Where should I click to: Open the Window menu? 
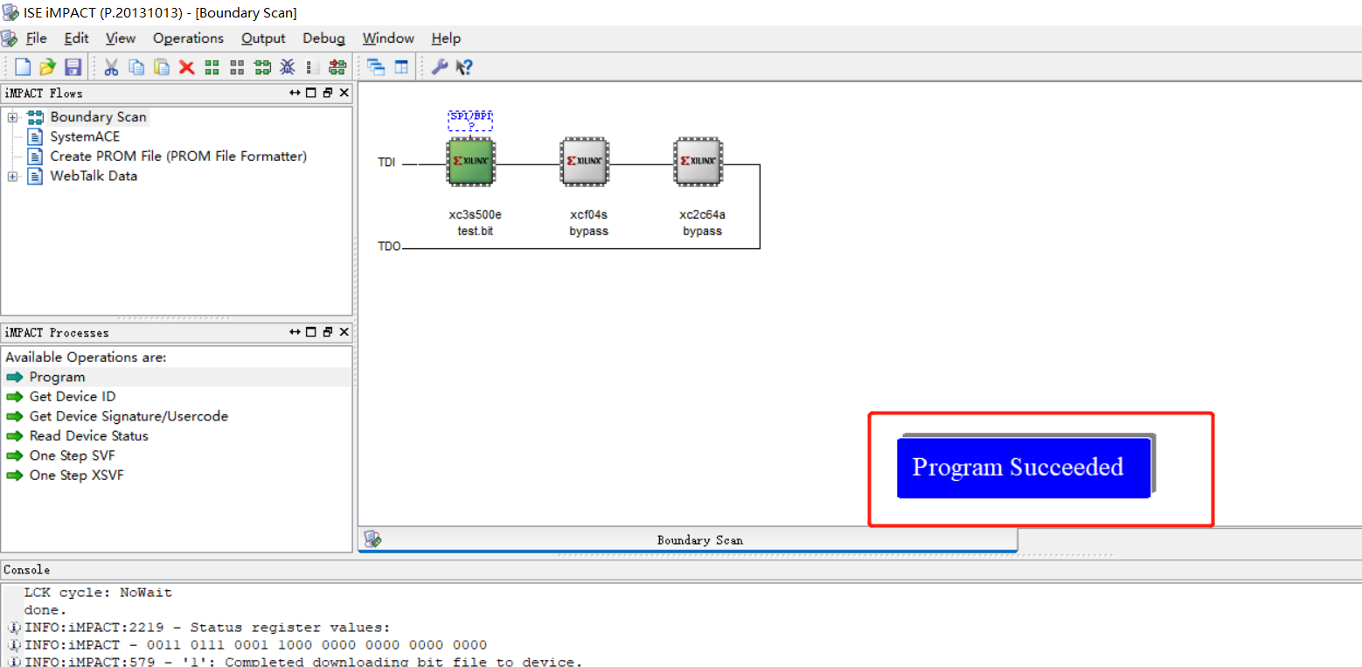pos(388,38)
